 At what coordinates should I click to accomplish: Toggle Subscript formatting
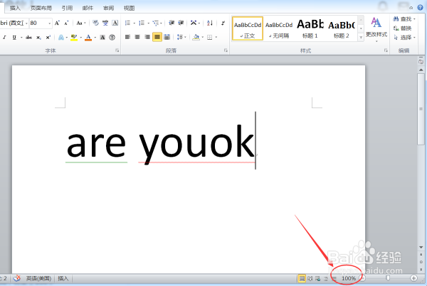pyautogui.click(x=38, y=37)
